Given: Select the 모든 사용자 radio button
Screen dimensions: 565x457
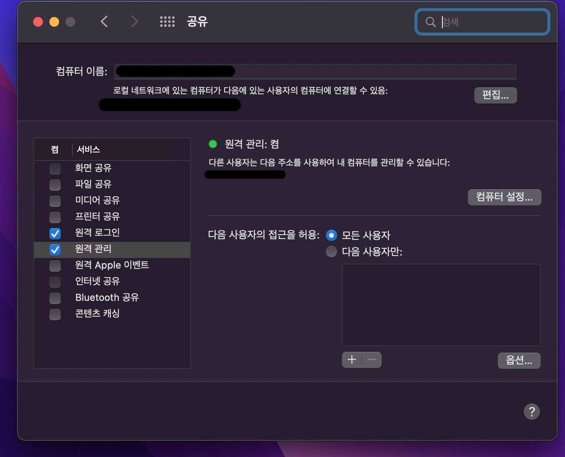Looking at the screenshot, I should click(x=331, y=235).
